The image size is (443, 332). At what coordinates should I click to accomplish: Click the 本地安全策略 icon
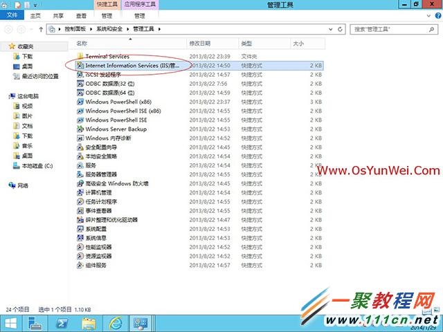click(80, 156)
